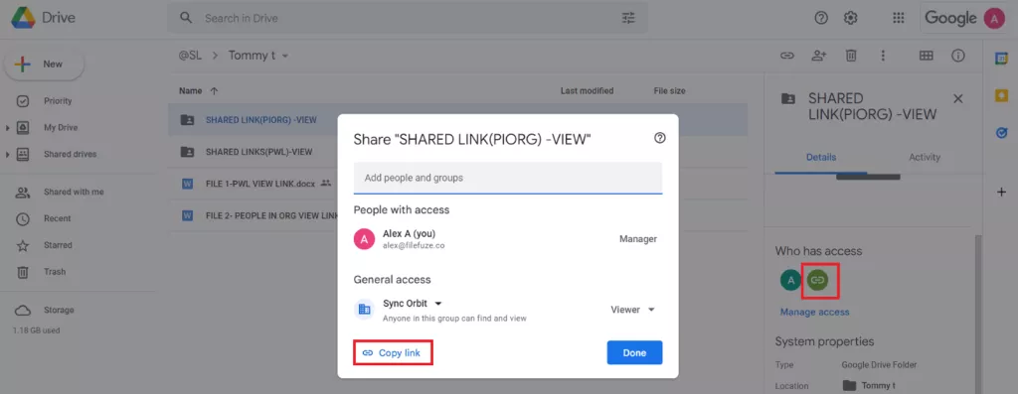Click the Name column sort arrow
This screenshot has width=1018, height=394.
tap(215, 91)
